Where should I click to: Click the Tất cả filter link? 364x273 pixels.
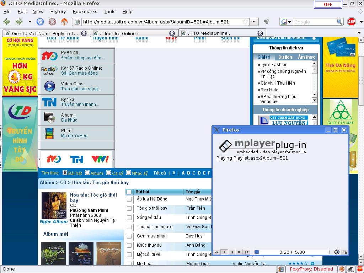(x=160, y=173)
